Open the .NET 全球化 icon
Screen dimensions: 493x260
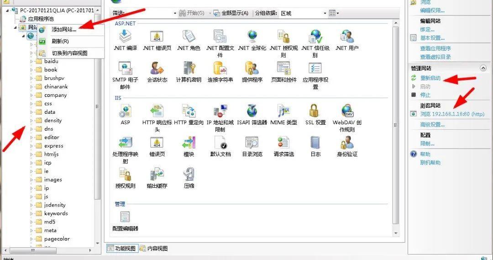(x=252, y=37)
